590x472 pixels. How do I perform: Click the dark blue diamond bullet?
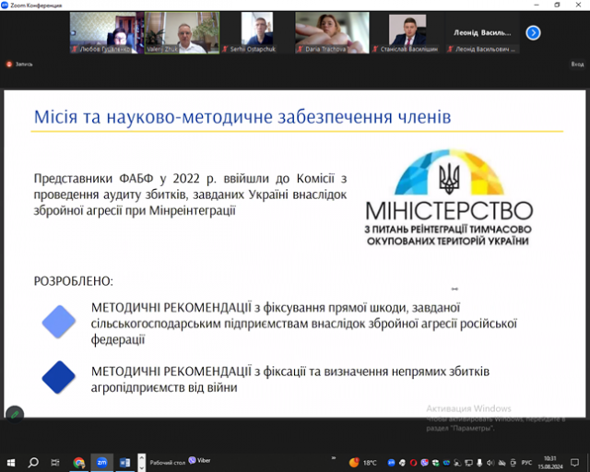[x=59, y=377]
